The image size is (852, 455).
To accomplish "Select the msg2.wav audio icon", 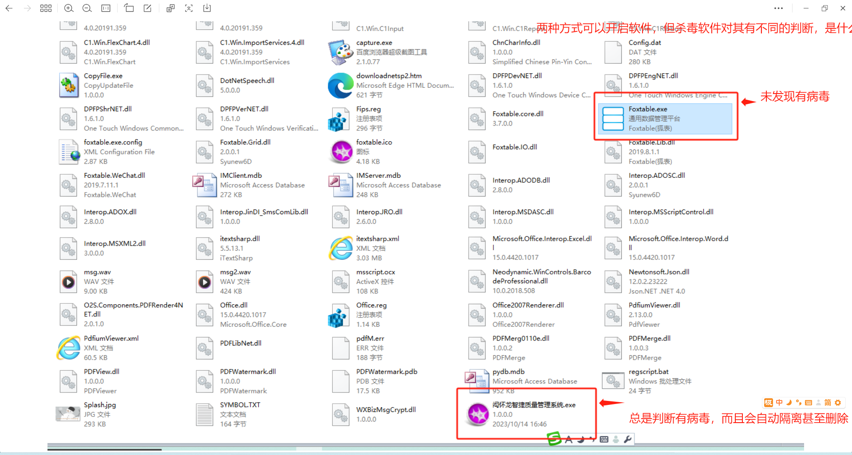I will tap(205, 282).
